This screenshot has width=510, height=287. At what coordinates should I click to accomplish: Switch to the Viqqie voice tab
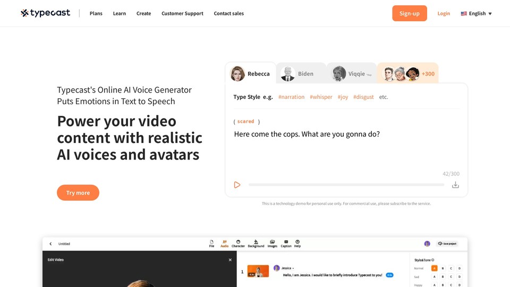coord(352,73)
